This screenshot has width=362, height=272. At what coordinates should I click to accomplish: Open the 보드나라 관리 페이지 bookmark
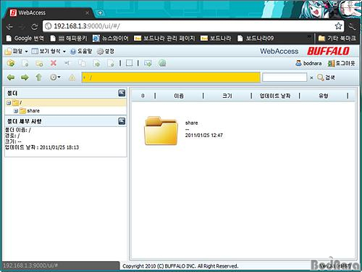tap(164, 38)
